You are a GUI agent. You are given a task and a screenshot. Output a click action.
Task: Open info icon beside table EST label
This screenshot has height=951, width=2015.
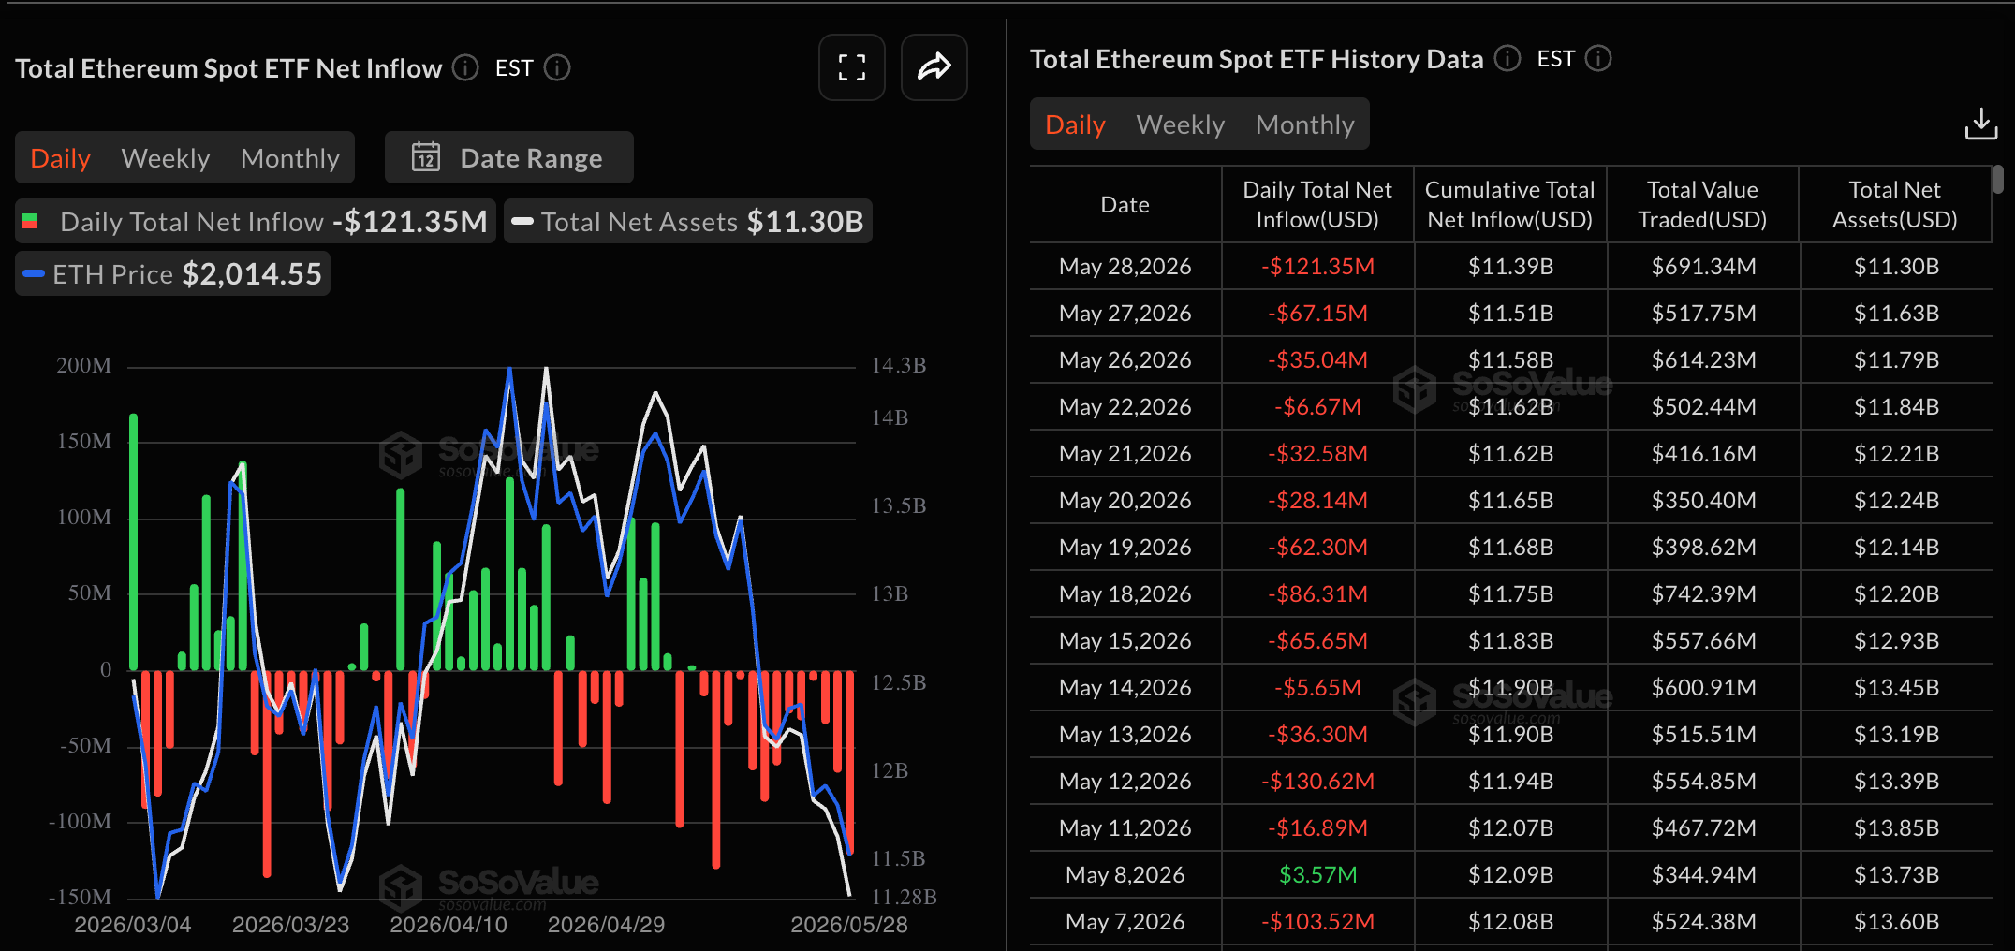pyautogui.click(x=1598, y=59)
